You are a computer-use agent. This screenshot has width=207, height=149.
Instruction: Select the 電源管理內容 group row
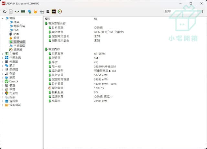55,23
